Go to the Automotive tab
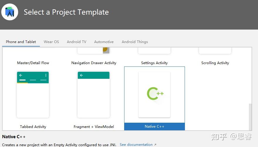Viewport: 258px width, 147px height. [x=104, y=42]
